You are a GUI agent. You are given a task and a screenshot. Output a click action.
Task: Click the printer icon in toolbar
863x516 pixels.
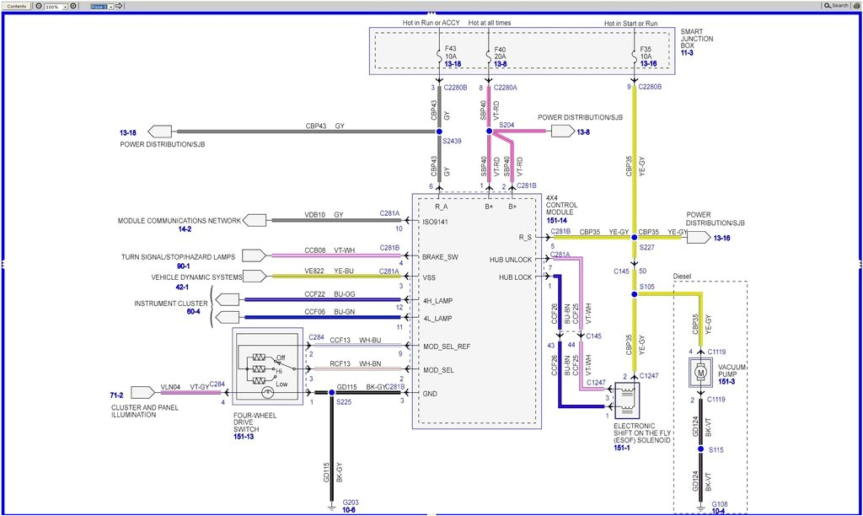tap(856, 6)
